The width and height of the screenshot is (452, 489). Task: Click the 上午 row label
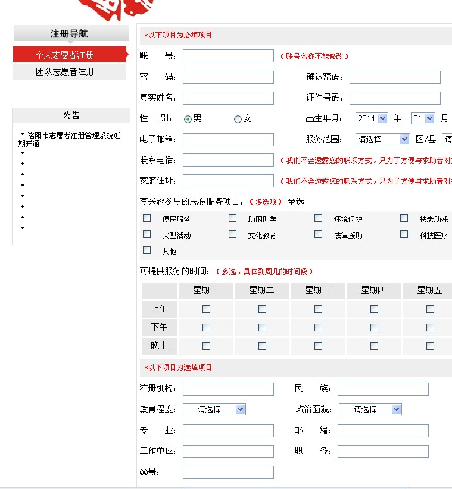[160, 309]
